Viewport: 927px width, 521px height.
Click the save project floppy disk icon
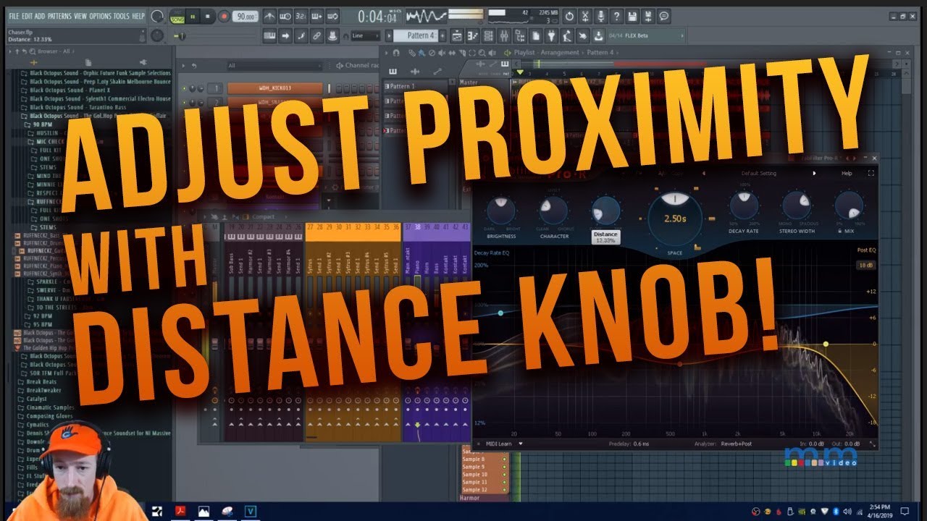click(632, 16)
